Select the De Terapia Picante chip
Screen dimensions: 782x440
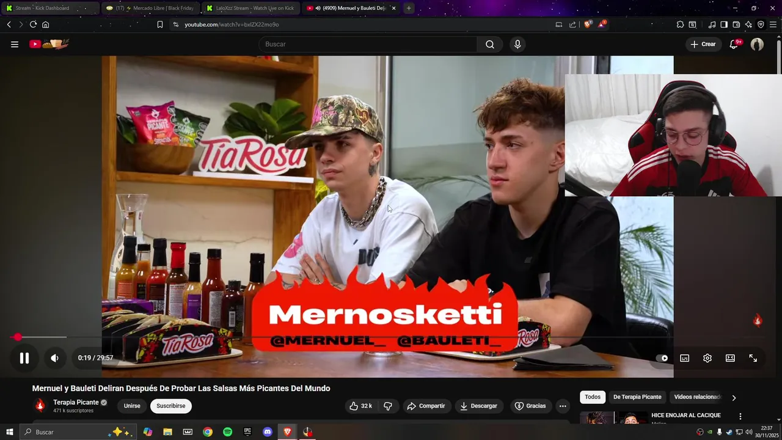[637, 397]
